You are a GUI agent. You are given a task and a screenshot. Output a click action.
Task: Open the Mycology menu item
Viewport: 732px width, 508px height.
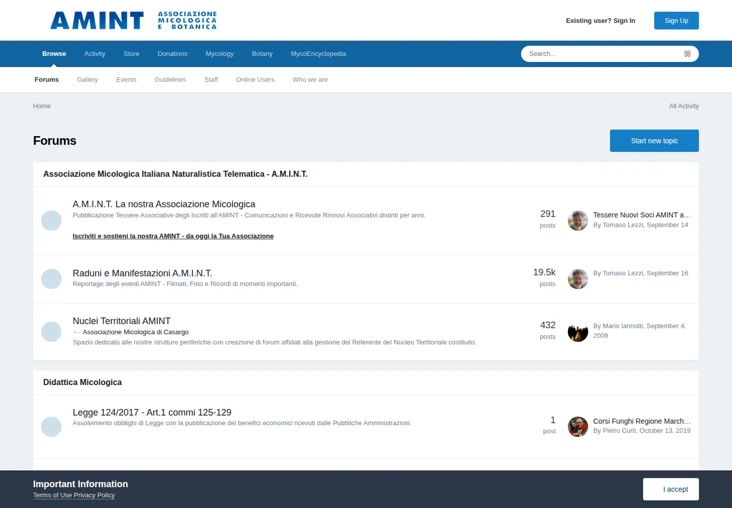click(x=220, y=54)
